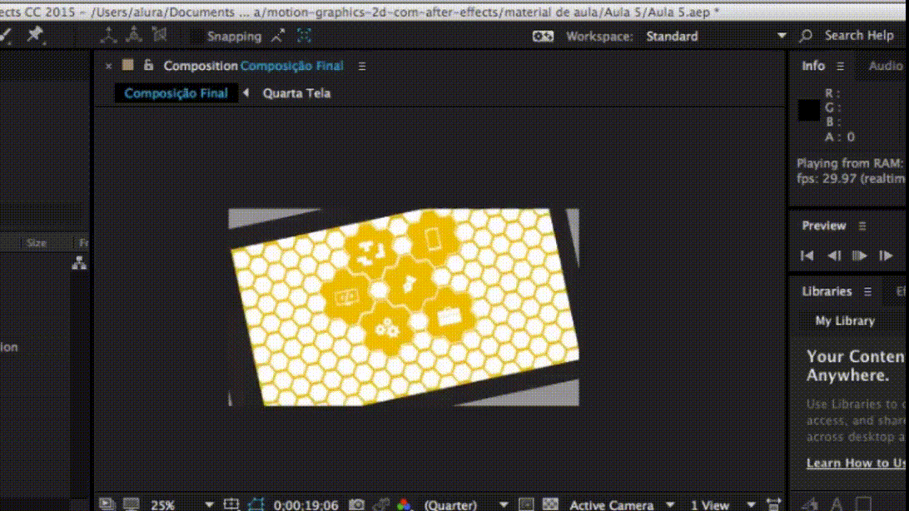
Task: Toggle the composition viewer lock
Action: click(148, 66)
